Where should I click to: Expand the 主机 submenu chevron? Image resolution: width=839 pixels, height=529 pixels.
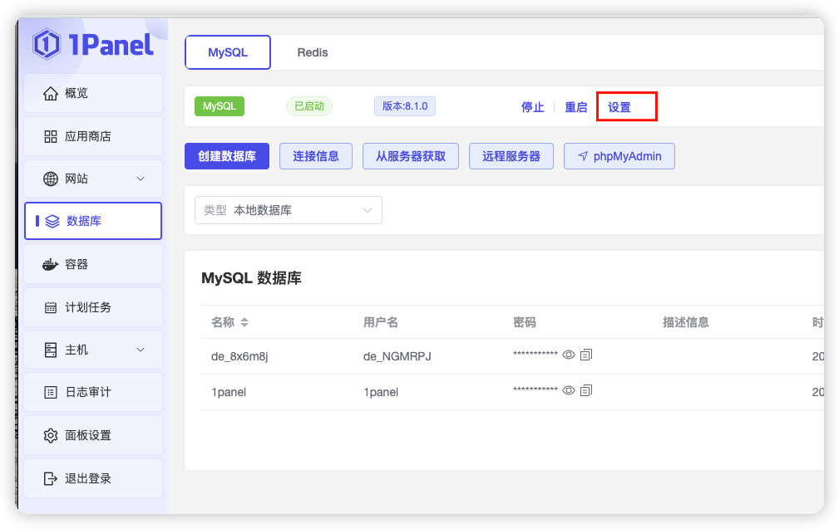[x=141, y=350]
